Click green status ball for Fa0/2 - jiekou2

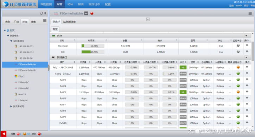pyautogui.click(x=238, y=73)
